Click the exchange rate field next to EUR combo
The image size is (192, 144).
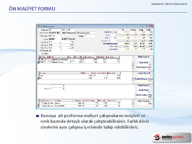(68, 42)
